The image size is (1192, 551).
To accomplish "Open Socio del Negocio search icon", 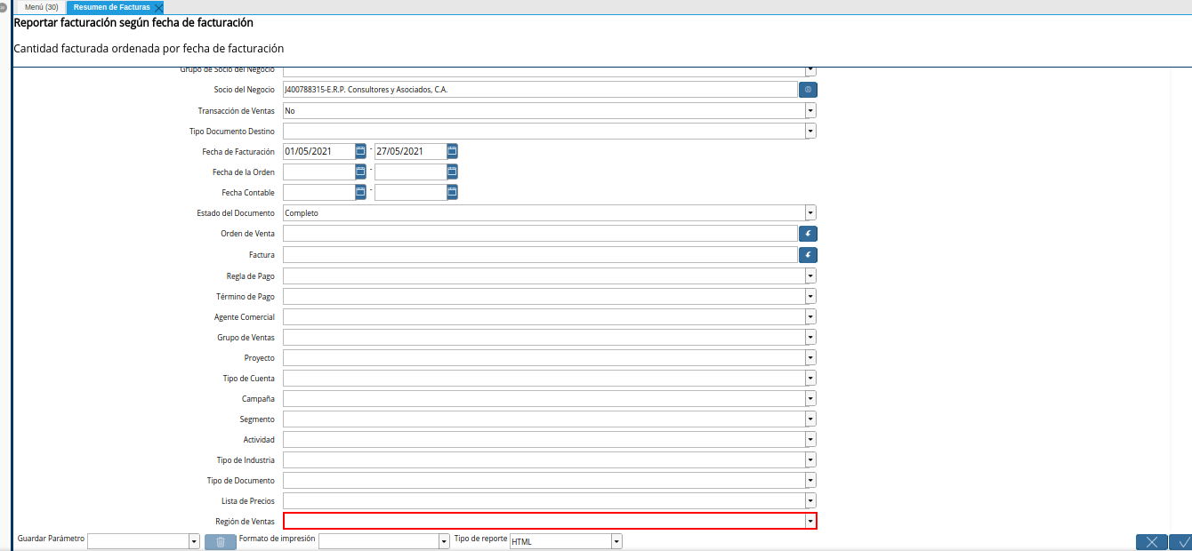I will (x=808, y=90).
